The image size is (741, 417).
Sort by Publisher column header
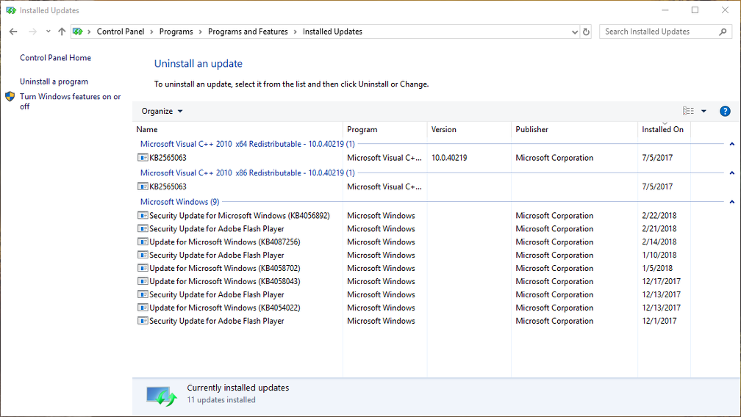[x=574, y=129]
